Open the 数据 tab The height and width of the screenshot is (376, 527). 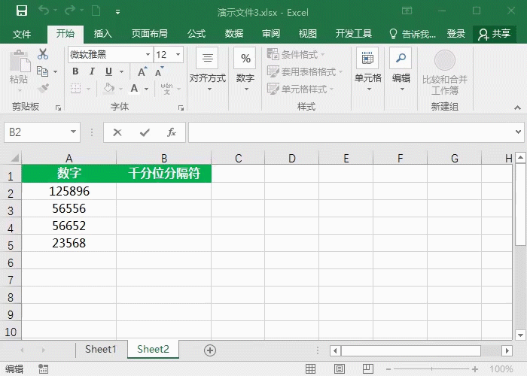(234, 34)
